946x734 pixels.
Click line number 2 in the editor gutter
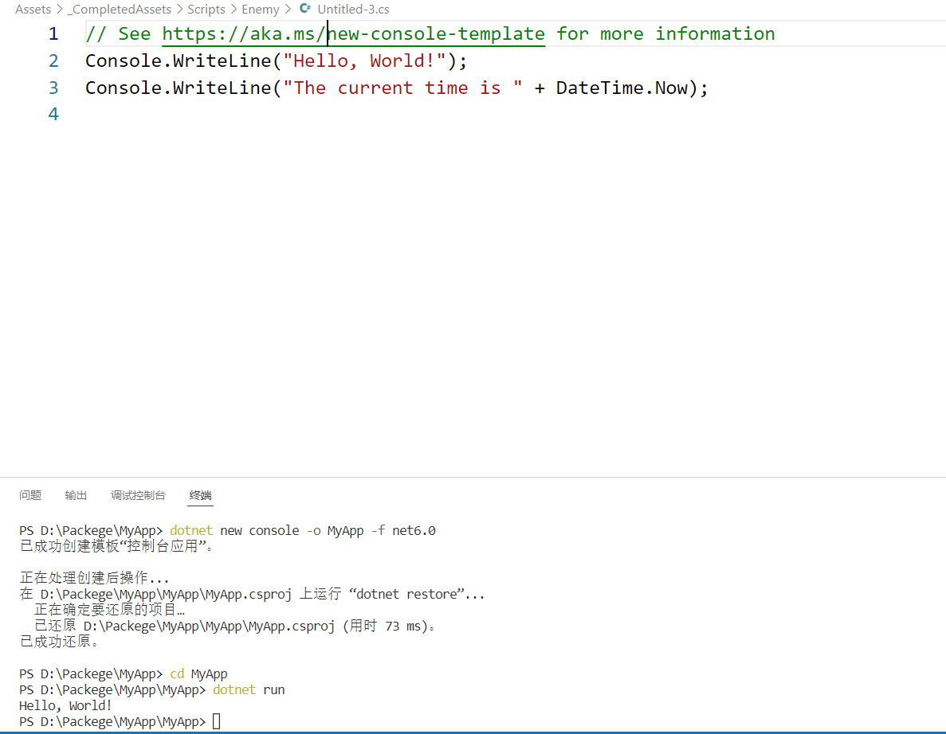click(x=53, y=61)
